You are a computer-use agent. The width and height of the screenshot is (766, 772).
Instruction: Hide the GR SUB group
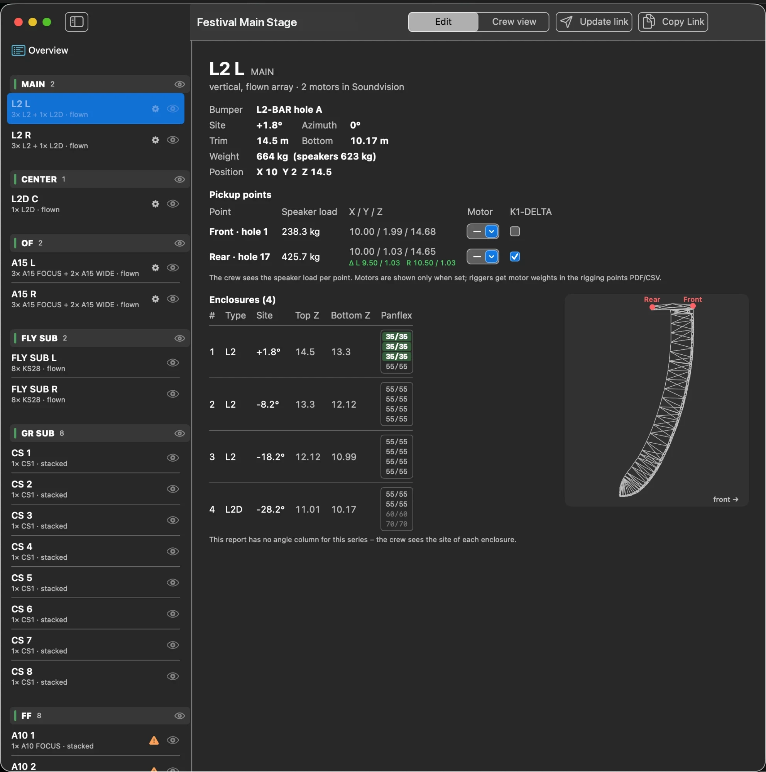pos(180,433)
